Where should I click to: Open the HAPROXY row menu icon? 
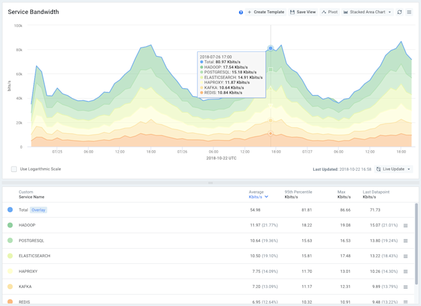(405, 272)
